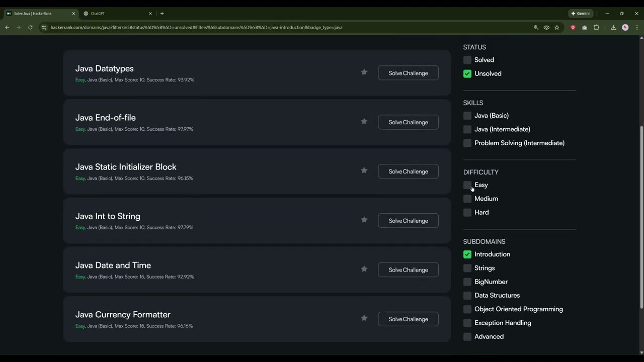Star the Java Int to String challenge
Screen dimensions: 644x362
point(364,220)
